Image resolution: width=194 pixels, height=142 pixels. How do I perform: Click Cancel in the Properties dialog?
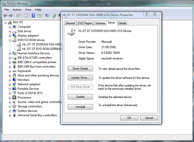pyautogui.click(x=149, y=118)
